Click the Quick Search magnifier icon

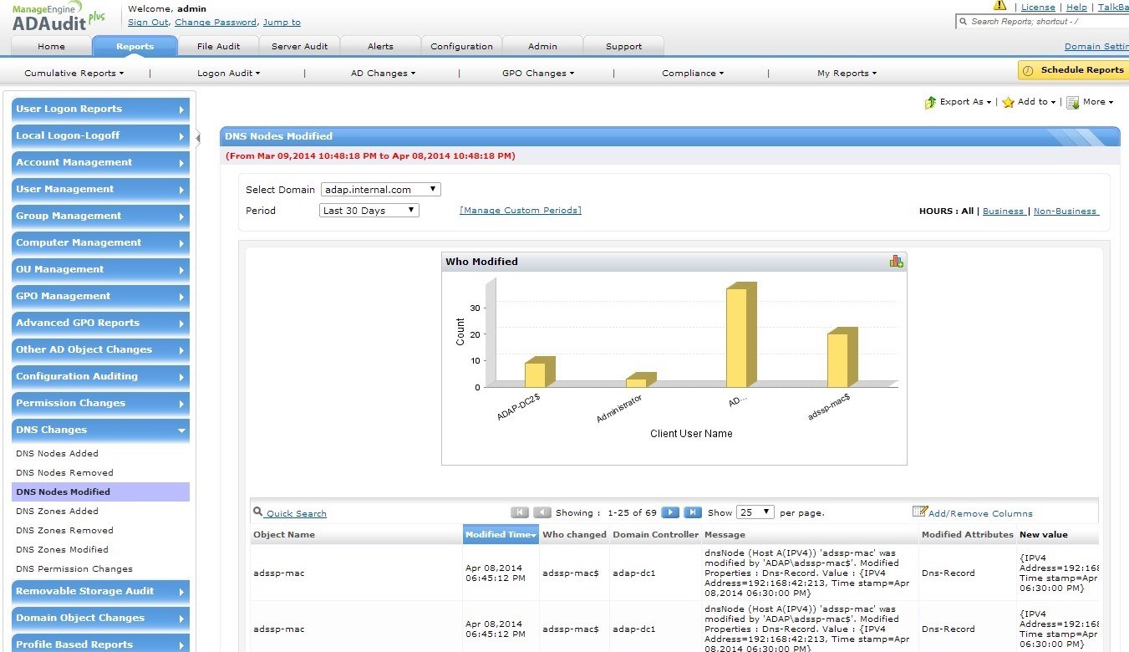(x=258, y=512)
